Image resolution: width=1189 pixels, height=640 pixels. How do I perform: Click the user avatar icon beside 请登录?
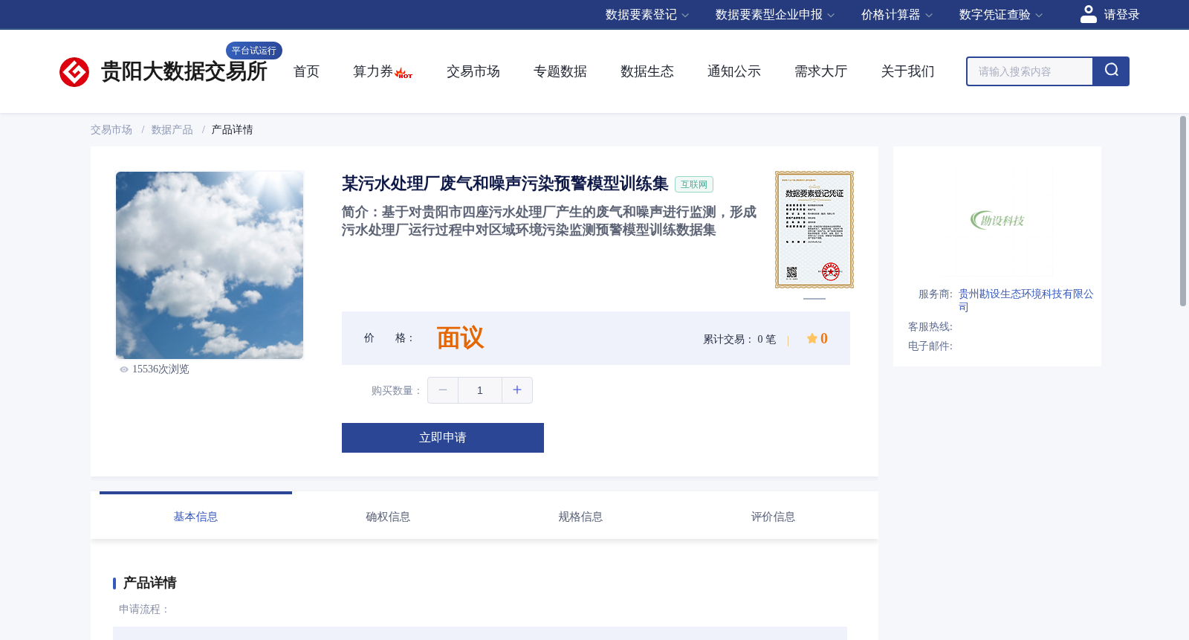(x=1088, y=14)
